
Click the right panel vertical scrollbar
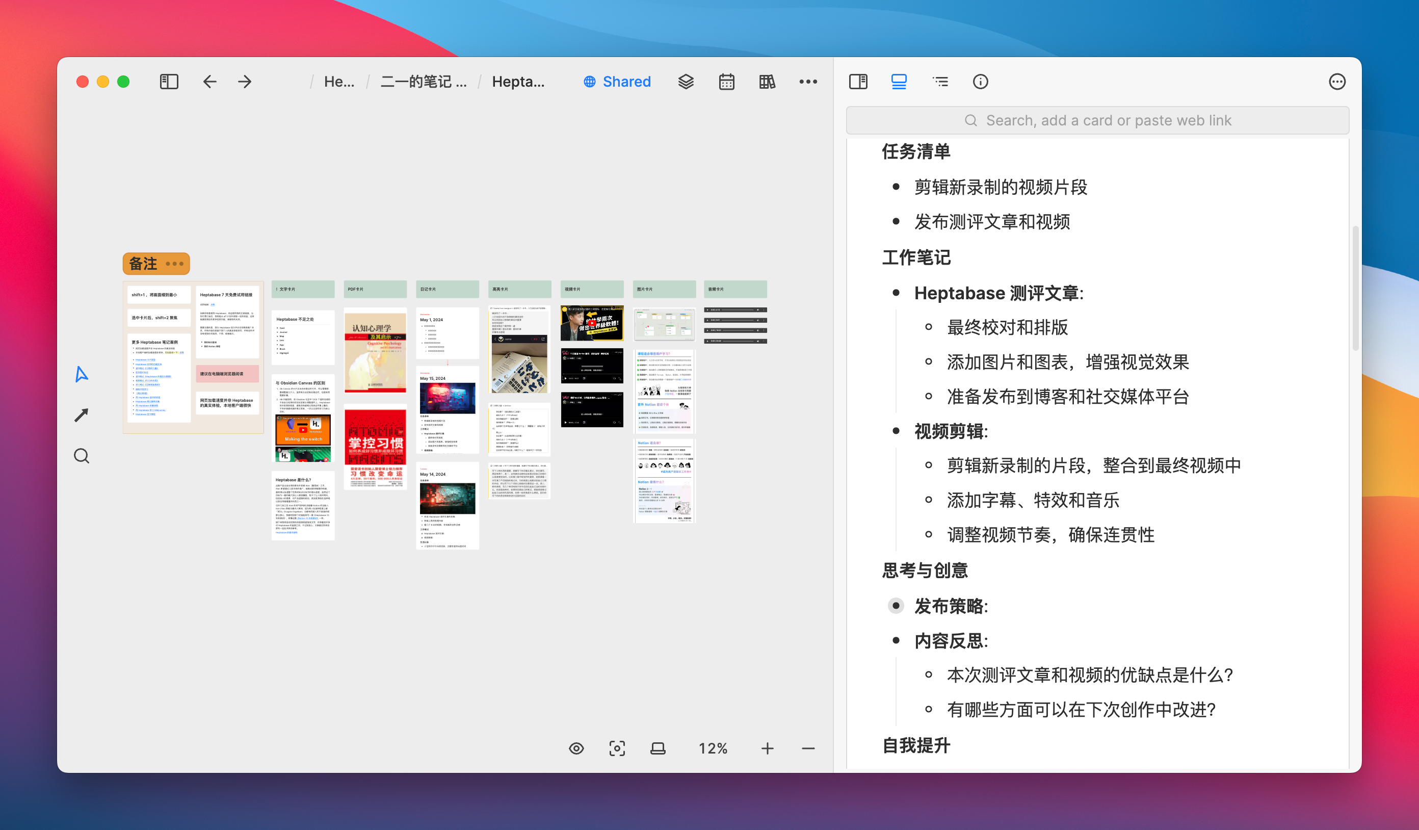[1355, 289]
